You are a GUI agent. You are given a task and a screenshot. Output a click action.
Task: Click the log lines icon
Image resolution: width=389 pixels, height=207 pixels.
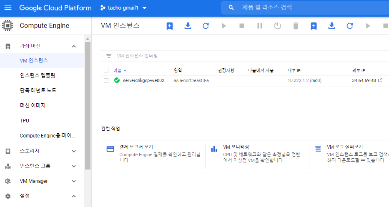point(318,149)
